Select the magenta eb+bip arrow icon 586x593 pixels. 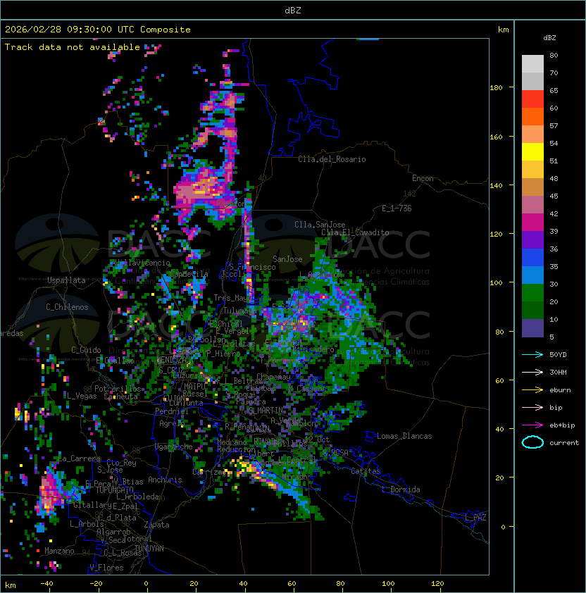pos(532,425)
